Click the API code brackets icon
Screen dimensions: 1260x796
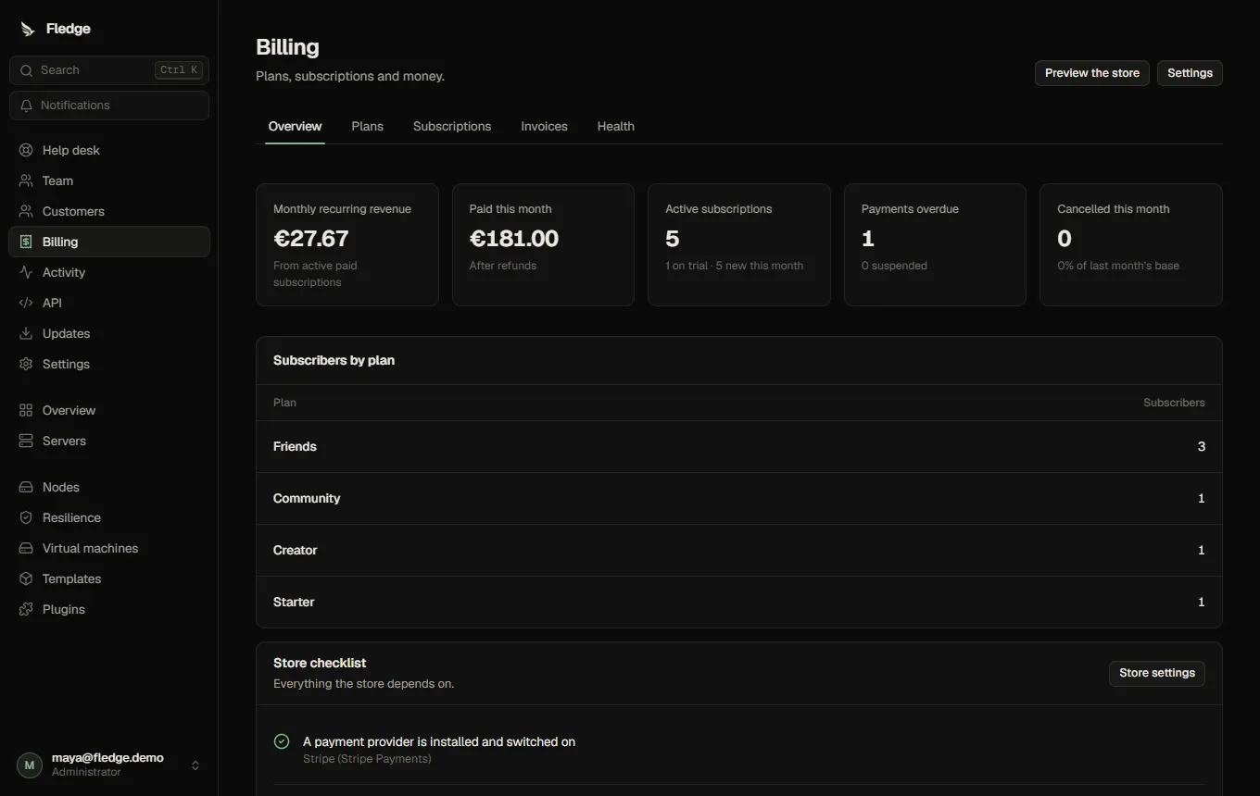pos(26,303)
